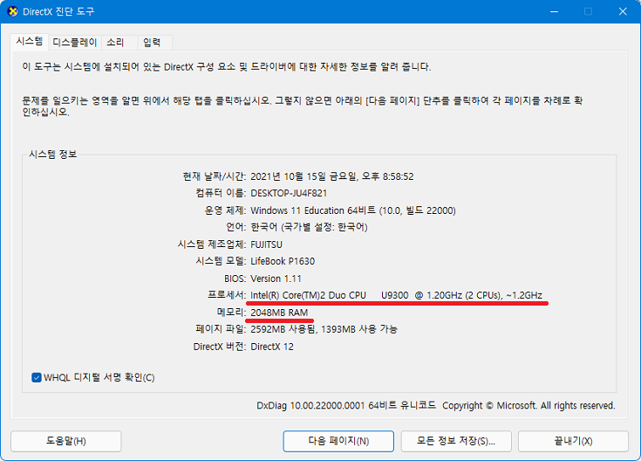The image size is (641, 461).
Task: Select the date value 2021년 10월 15일
Action: (x=290, y=176)
